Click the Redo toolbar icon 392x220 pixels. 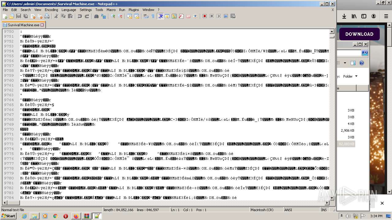click(87, 16)
